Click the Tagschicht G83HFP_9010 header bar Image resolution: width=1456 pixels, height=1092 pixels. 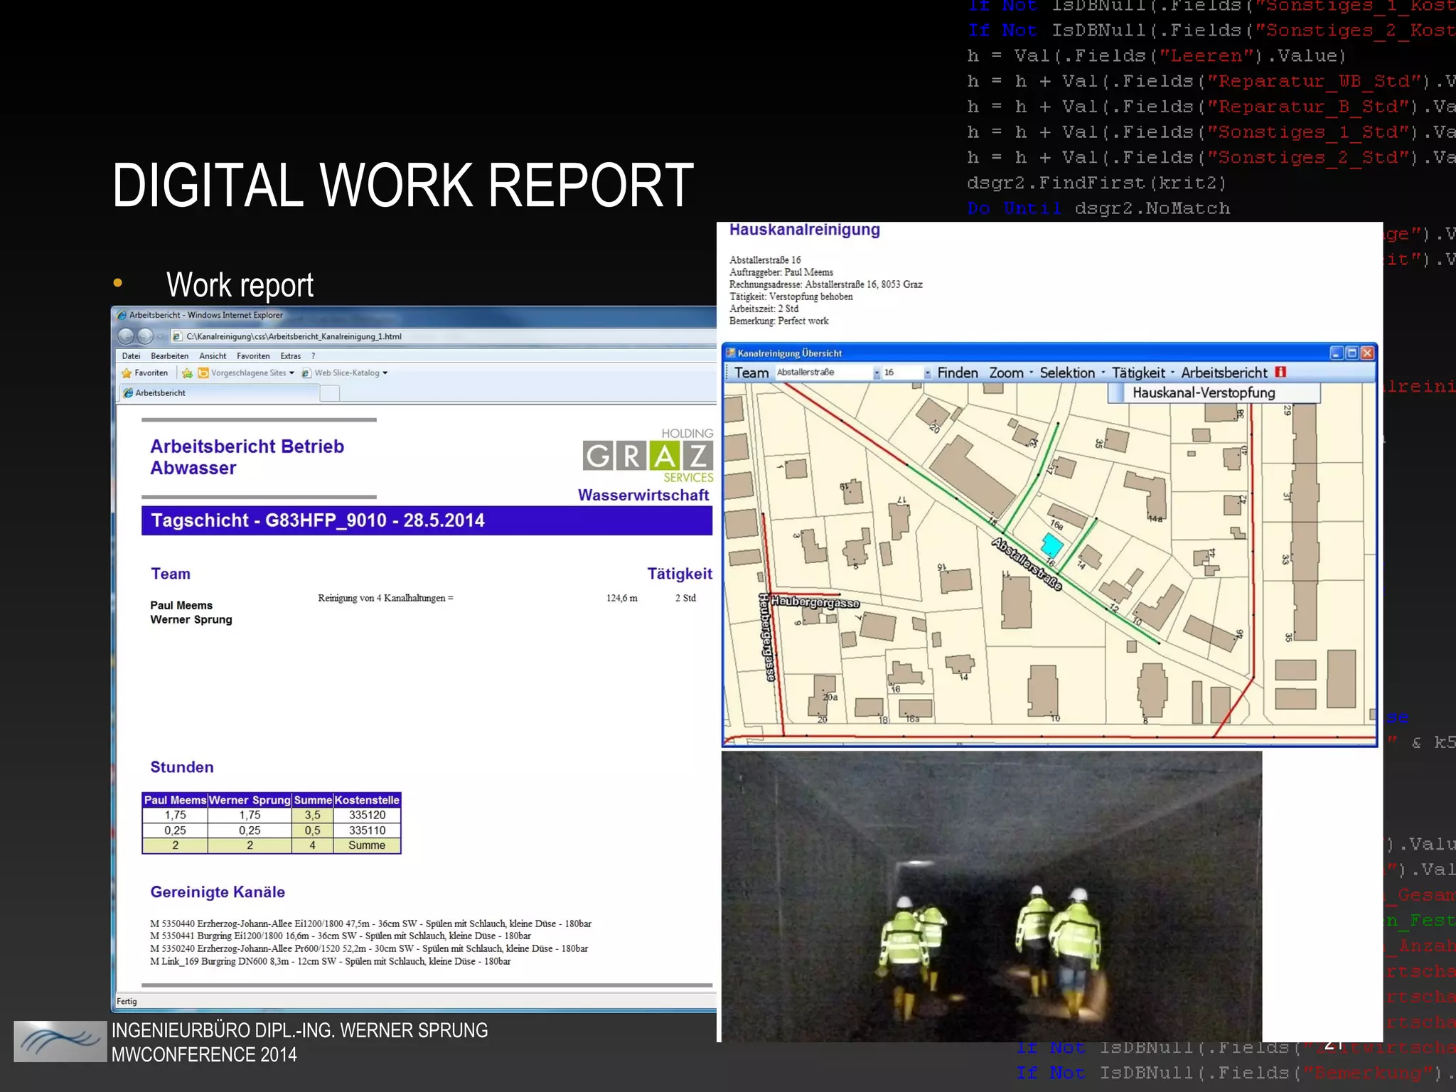coord(427,520)
